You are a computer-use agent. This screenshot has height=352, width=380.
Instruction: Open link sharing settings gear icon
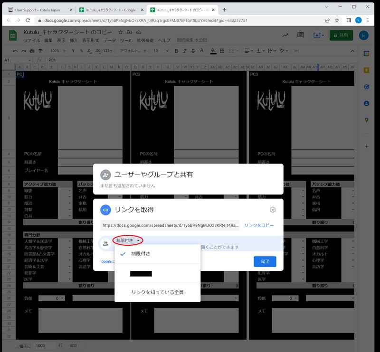pos(273,210)
